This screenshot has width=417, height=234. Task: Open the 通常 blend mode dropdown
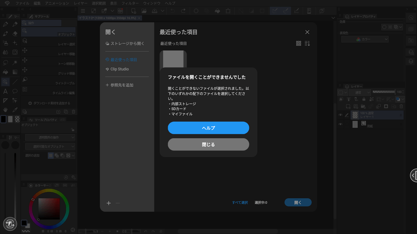(360, 92)
